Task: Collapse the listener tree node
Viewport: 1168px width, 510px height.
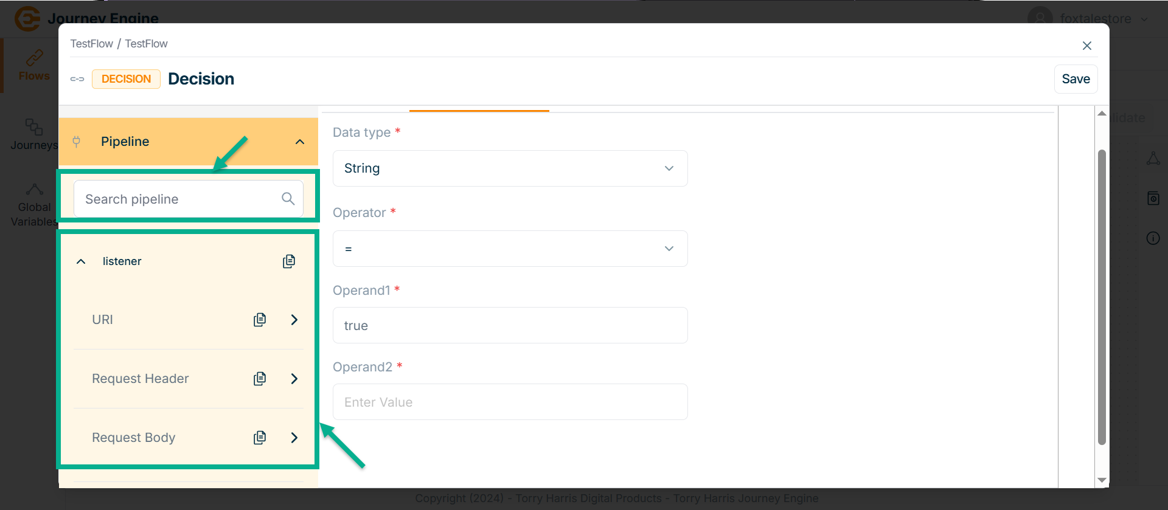Action: tap(81, 261)
